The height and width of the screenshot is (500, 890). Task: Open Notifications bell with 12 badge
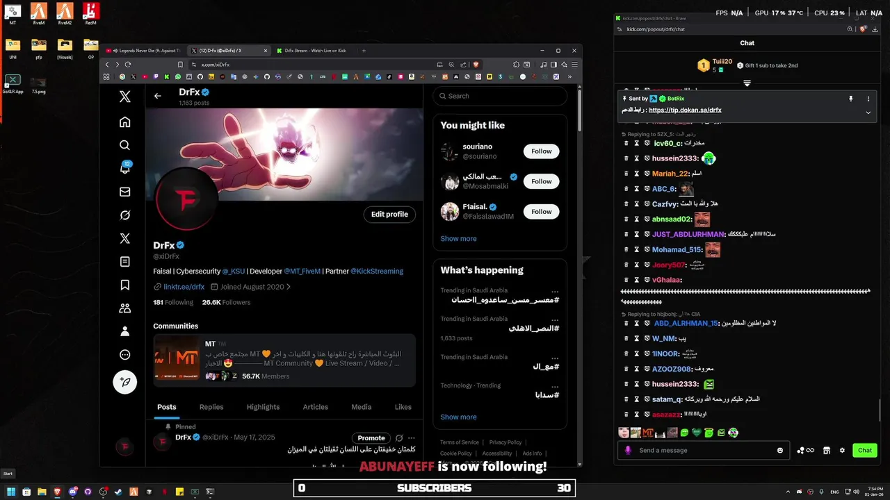(125, 168)
